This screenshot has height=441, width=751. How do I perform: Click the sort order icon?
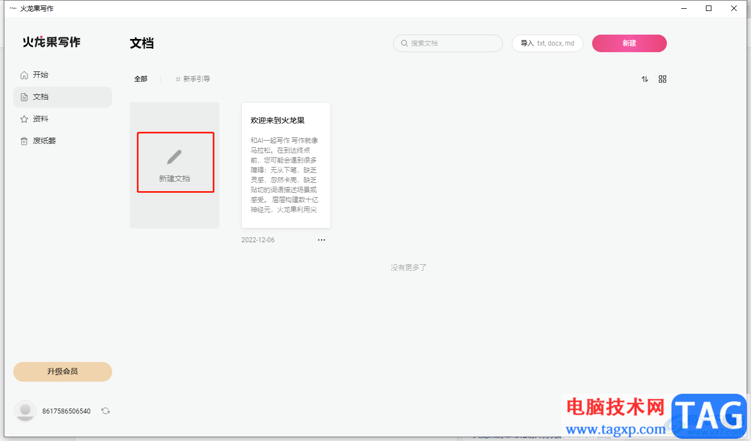(x=645, y=79)
